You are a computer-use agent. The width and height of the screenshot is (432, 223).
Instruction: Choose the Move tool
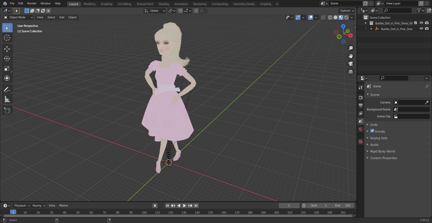pyautogui.click(x=7, y=49)
